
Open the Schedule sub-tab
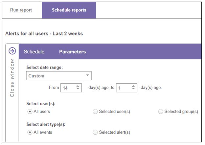point(34,52)
